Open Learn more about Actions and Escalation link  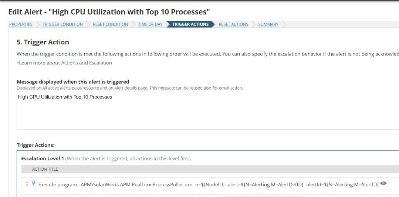click(x=64, y=63)
